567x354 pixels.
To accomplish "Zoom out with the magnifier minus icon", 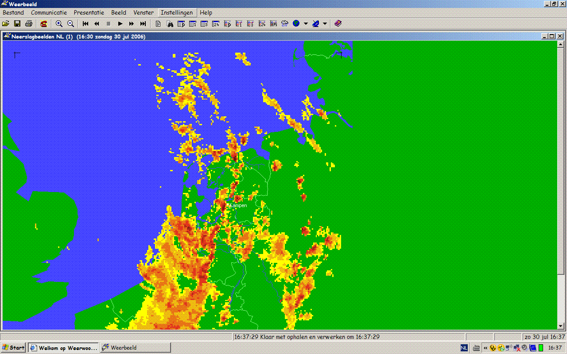I will (70, 23).
